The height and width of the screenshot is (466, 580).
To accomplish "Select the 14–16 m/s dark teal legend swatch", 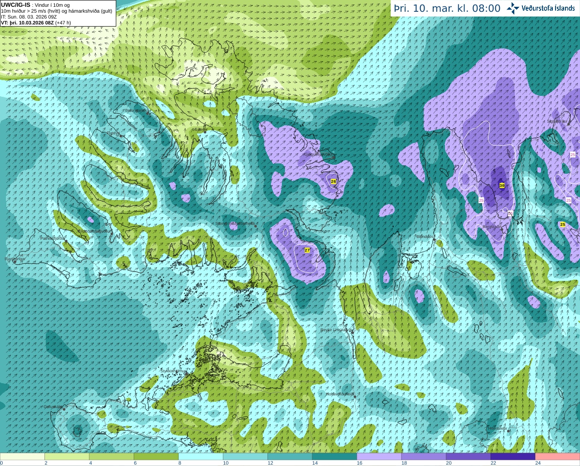I will (x=334, y=456).
